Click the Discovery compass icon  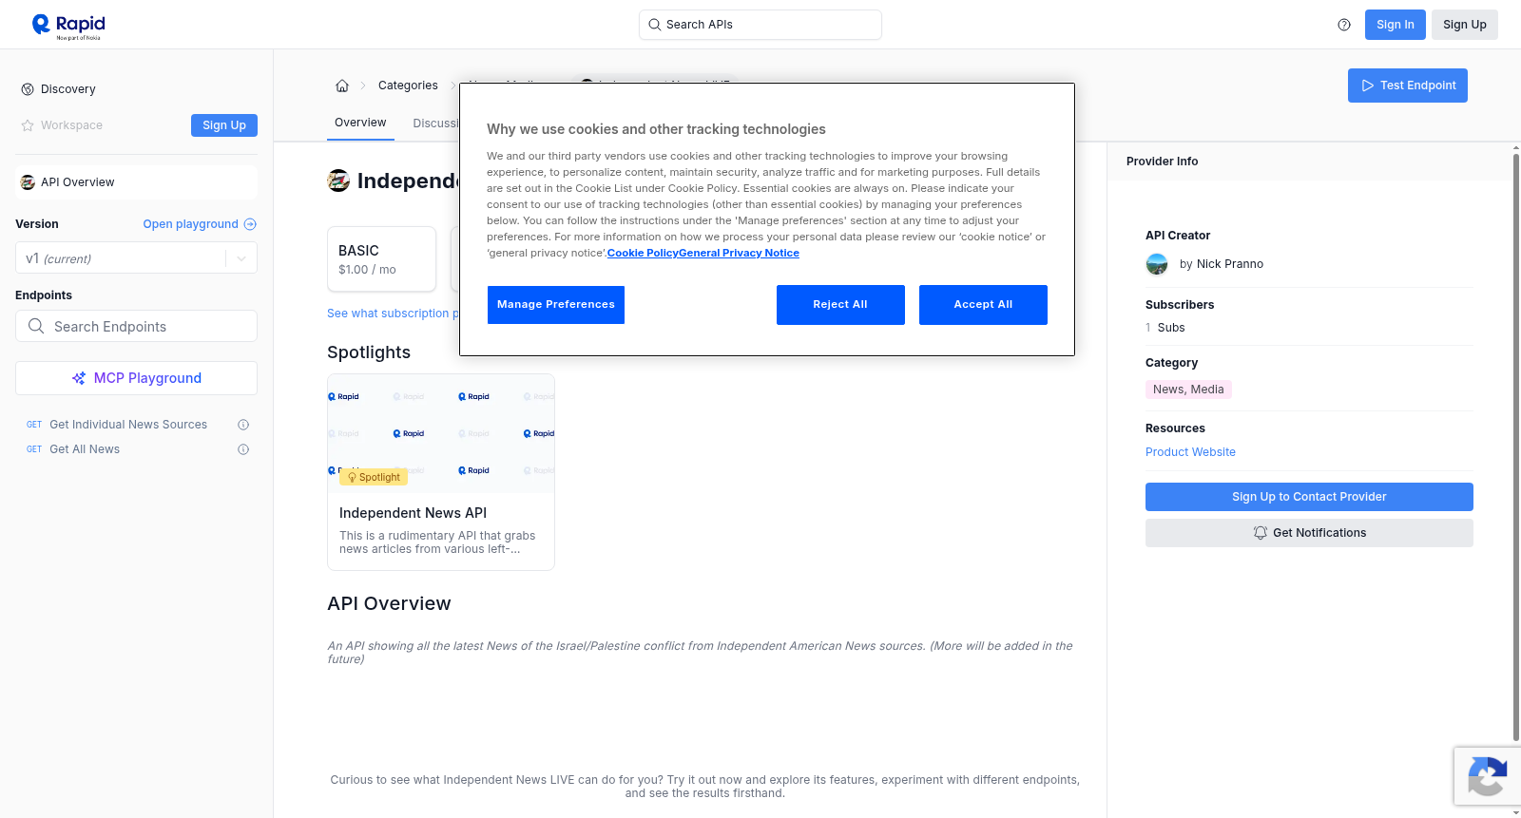click(28, 89)
